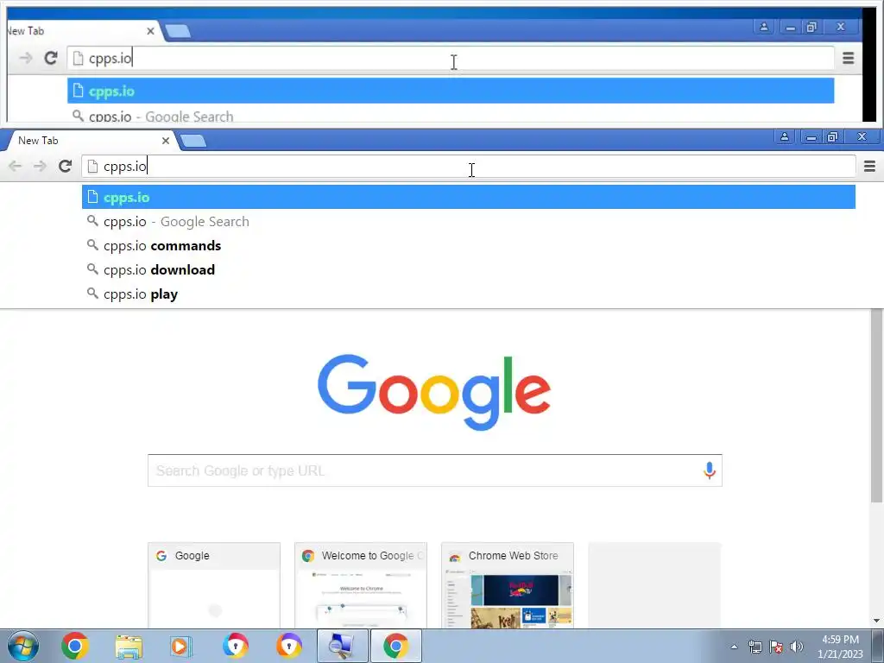Open the Chrome hamburger menu in the front window
The height and width of the screenshot is (663, 884).
coord(869,167)
